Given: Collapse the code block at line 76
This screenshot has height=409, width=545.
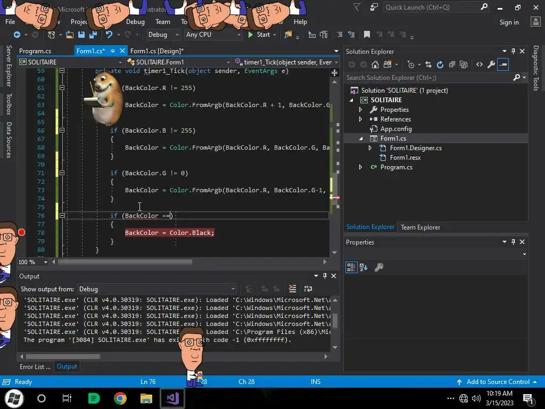Looking at the screenshot, I should point(62,216).
